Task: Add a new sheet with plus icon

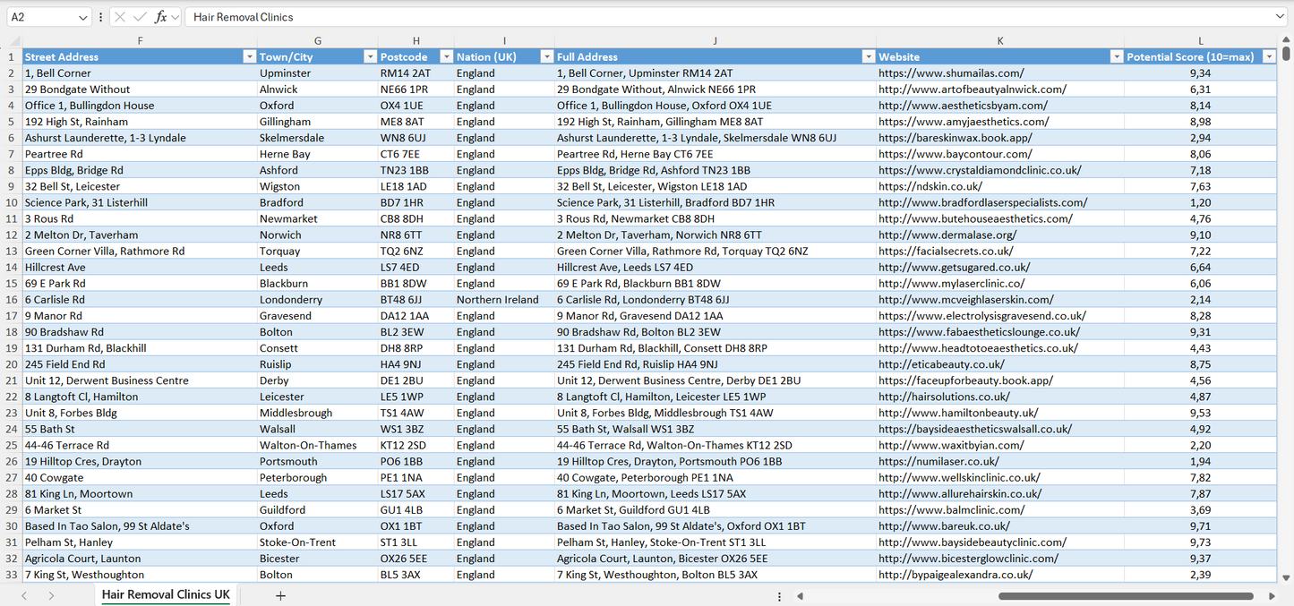Action: click(x=280, y=595)
